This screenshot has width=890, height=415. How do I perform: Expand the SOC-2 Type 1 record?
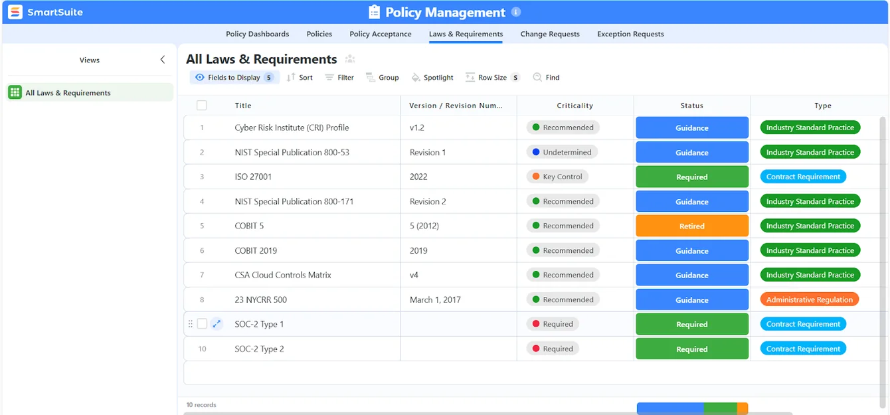[x=217, y=324]
